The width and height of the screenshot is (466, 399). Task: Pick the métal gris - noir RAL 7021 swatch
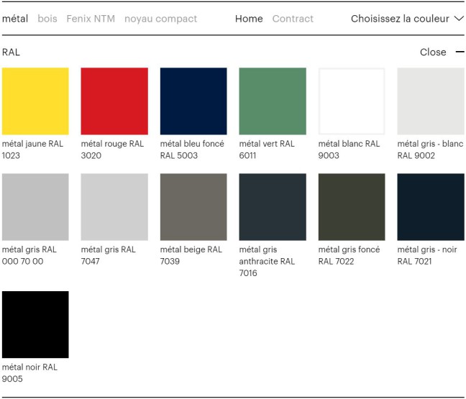coord(431,207)
